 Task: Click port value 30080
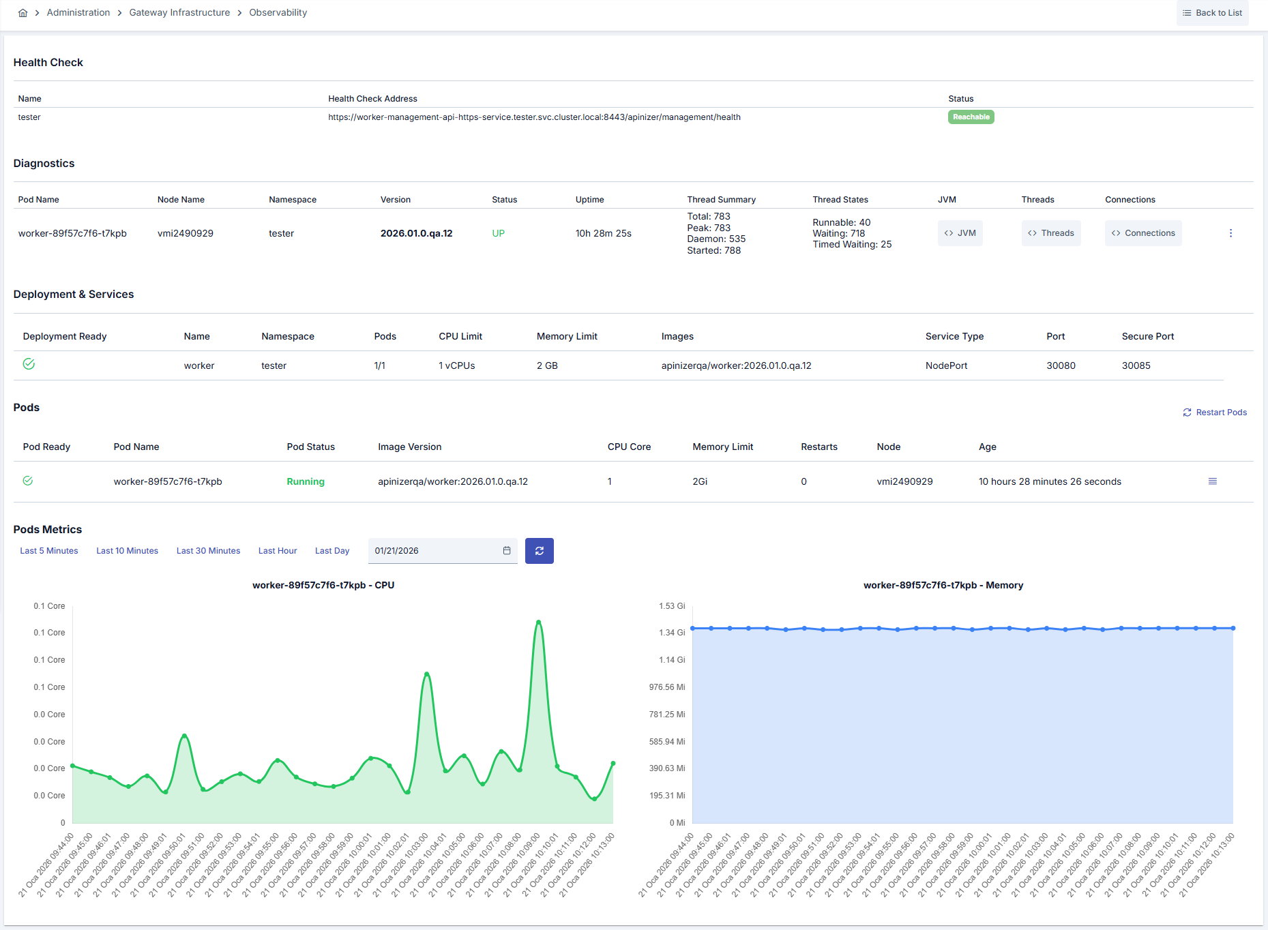(1061, 365)
